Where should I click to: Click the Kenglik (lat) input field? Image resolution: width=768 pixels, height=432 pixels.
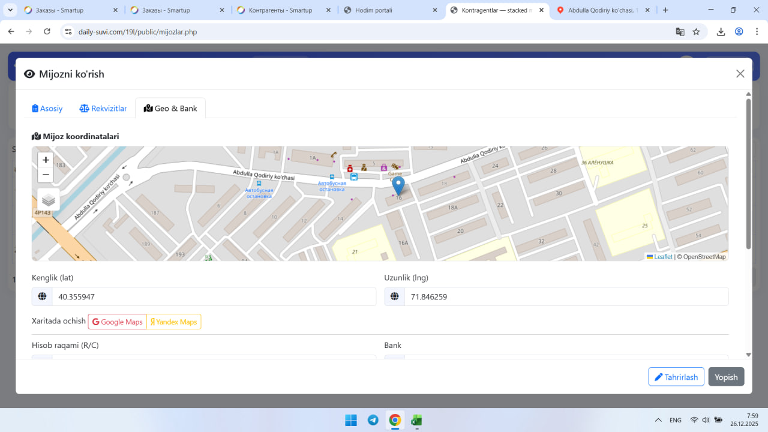pyautogui.click(x=214, y=297)
